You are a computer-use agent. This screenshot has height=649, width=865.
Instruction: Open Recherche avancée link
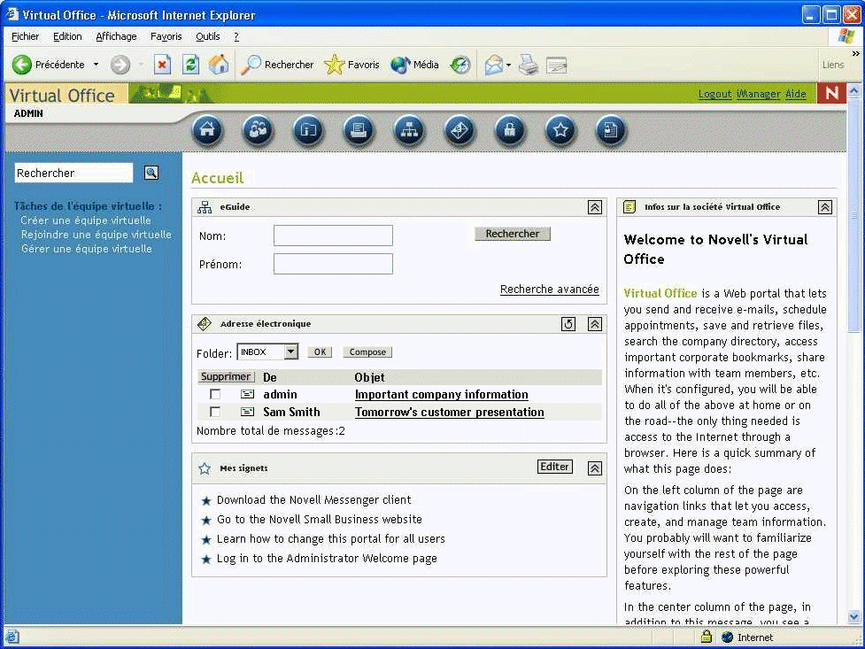[x=550, y=290]
